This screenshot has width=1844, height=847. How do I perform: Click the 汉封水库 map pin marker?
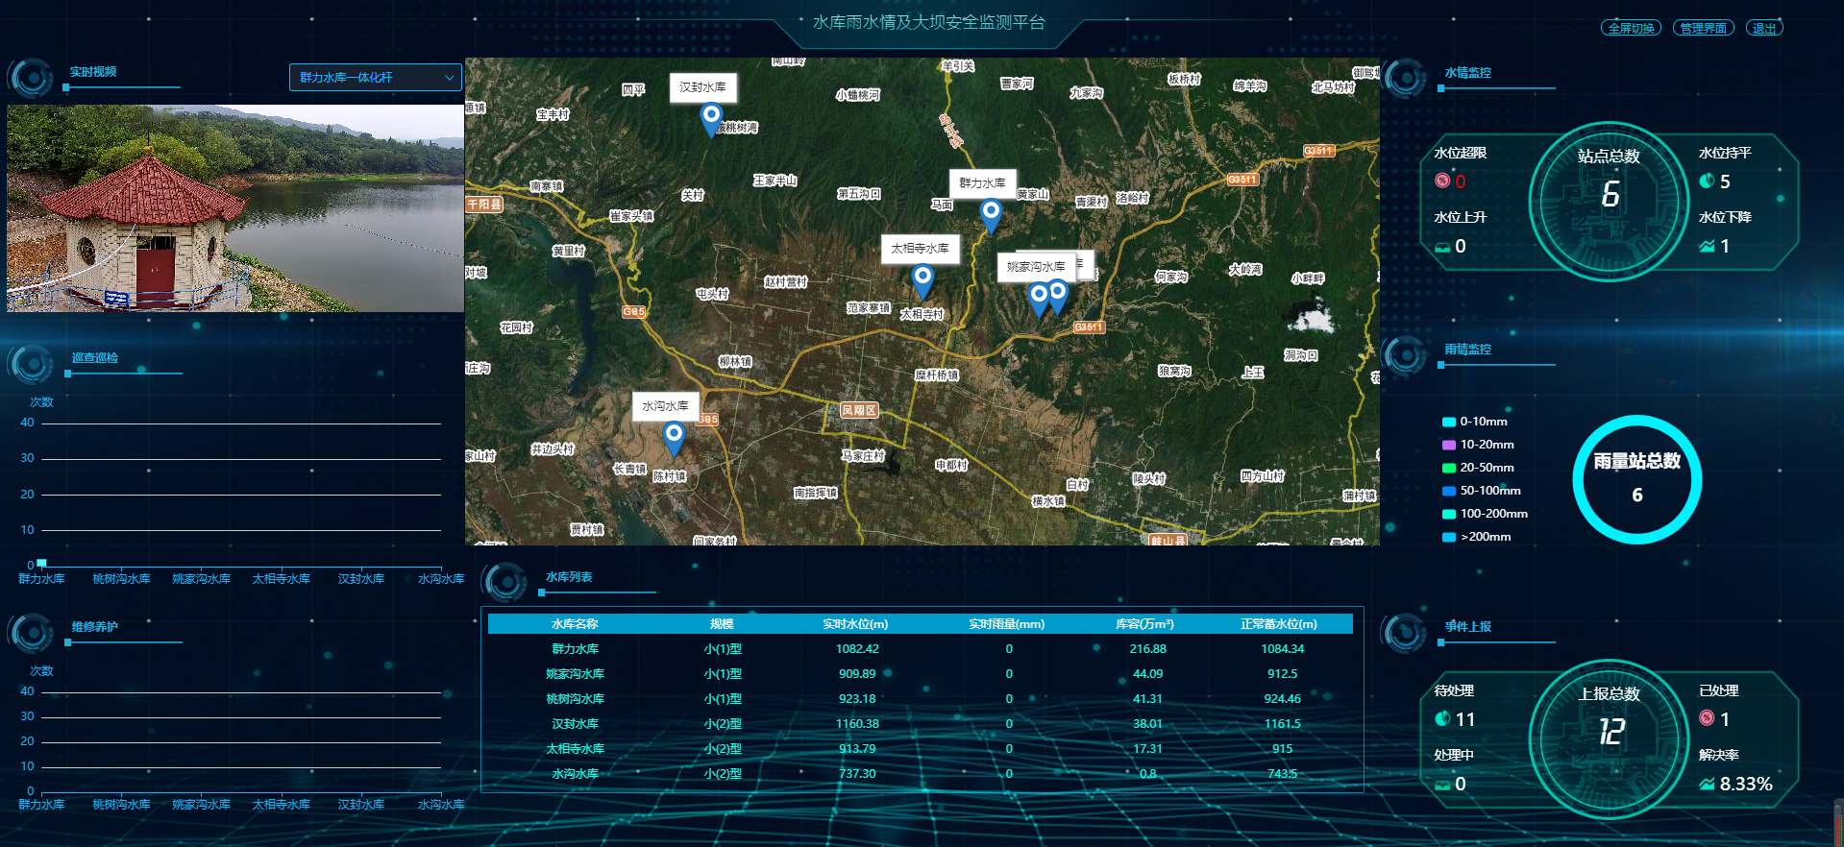(x=711, y=118)
